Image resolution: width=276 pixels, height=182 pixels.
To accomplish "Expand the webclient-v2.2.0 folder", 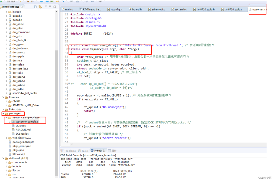I will click(x=7, y=138).
